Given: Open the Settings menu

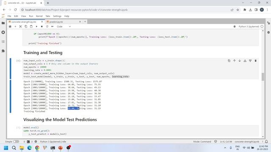Looking at the screenshot, I should (x=57, y=16).
